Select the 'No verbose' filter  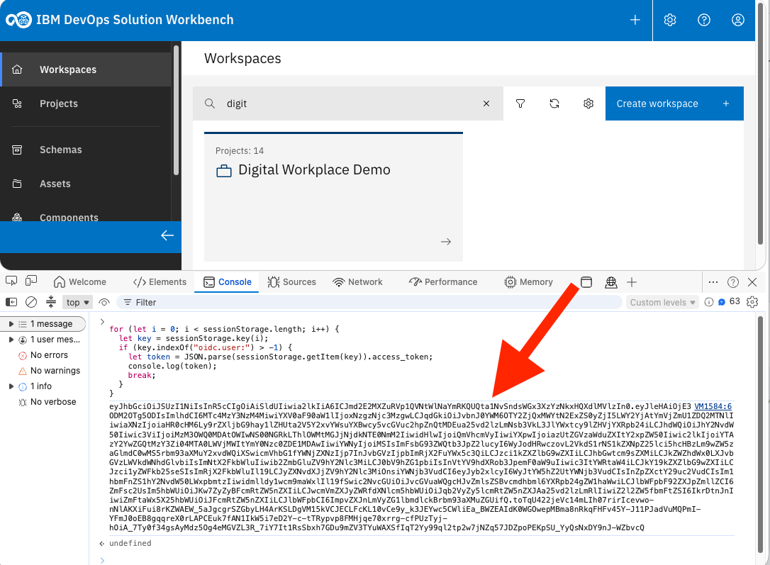pyautogui.click(x=47, y=402)
